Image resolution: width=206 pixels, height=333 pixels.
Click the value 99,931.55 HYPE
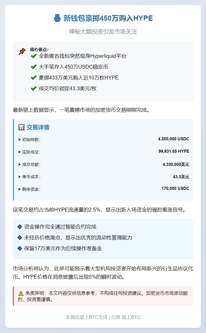(174, 151)
